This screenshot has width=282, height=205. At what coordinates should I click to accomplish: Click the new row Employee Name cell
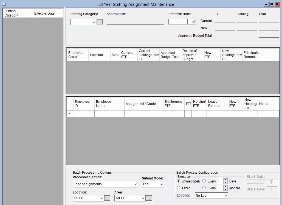tap(109, 114)
